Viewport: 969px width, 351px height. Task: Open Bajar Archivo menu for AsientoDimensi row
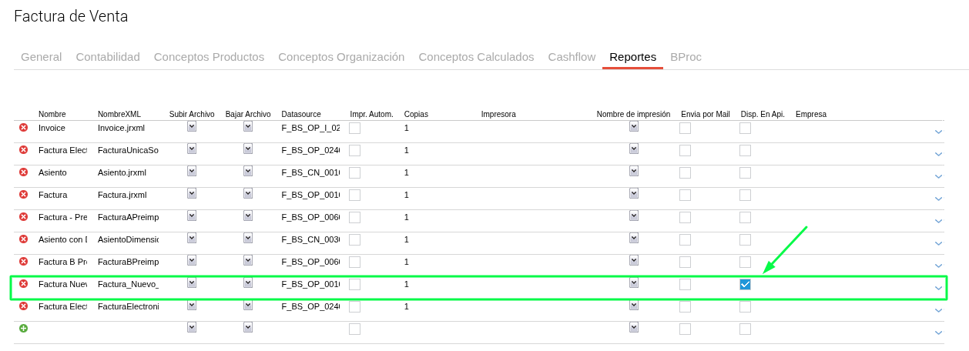248,238
